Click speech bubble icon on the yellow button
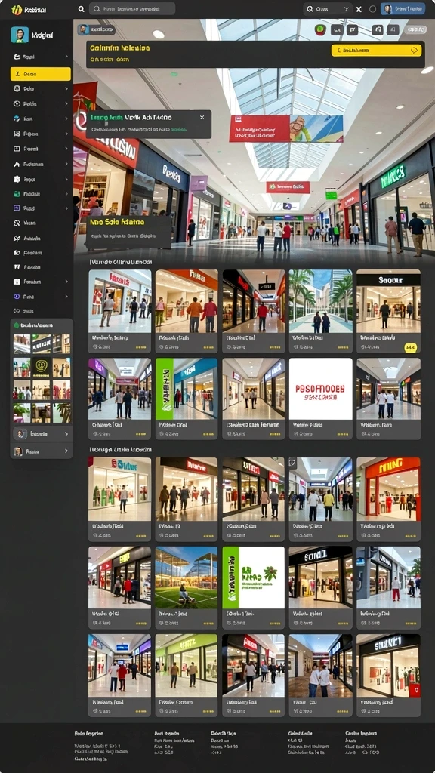 [x=415, y=50]
